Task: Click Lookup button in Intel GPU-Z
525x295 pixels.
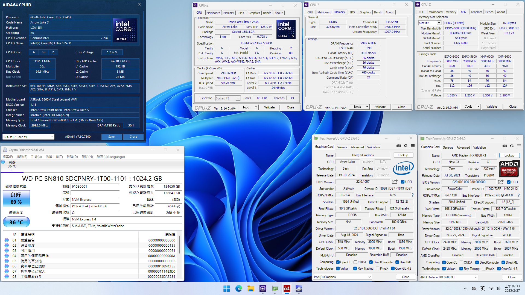Action: (403, 155)
